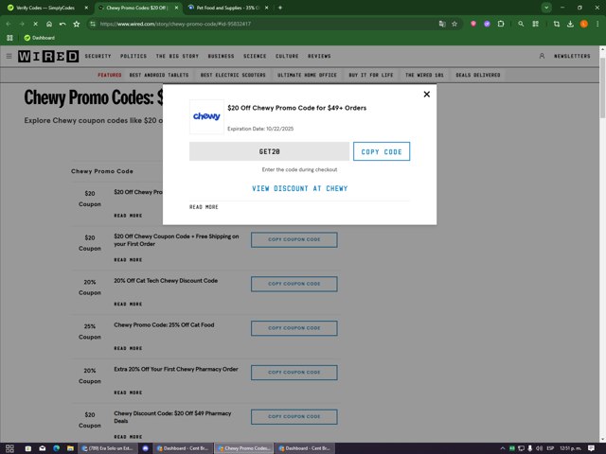Open browser downloads
Viewport: 606px width, 454px height.
pos(570,24)
